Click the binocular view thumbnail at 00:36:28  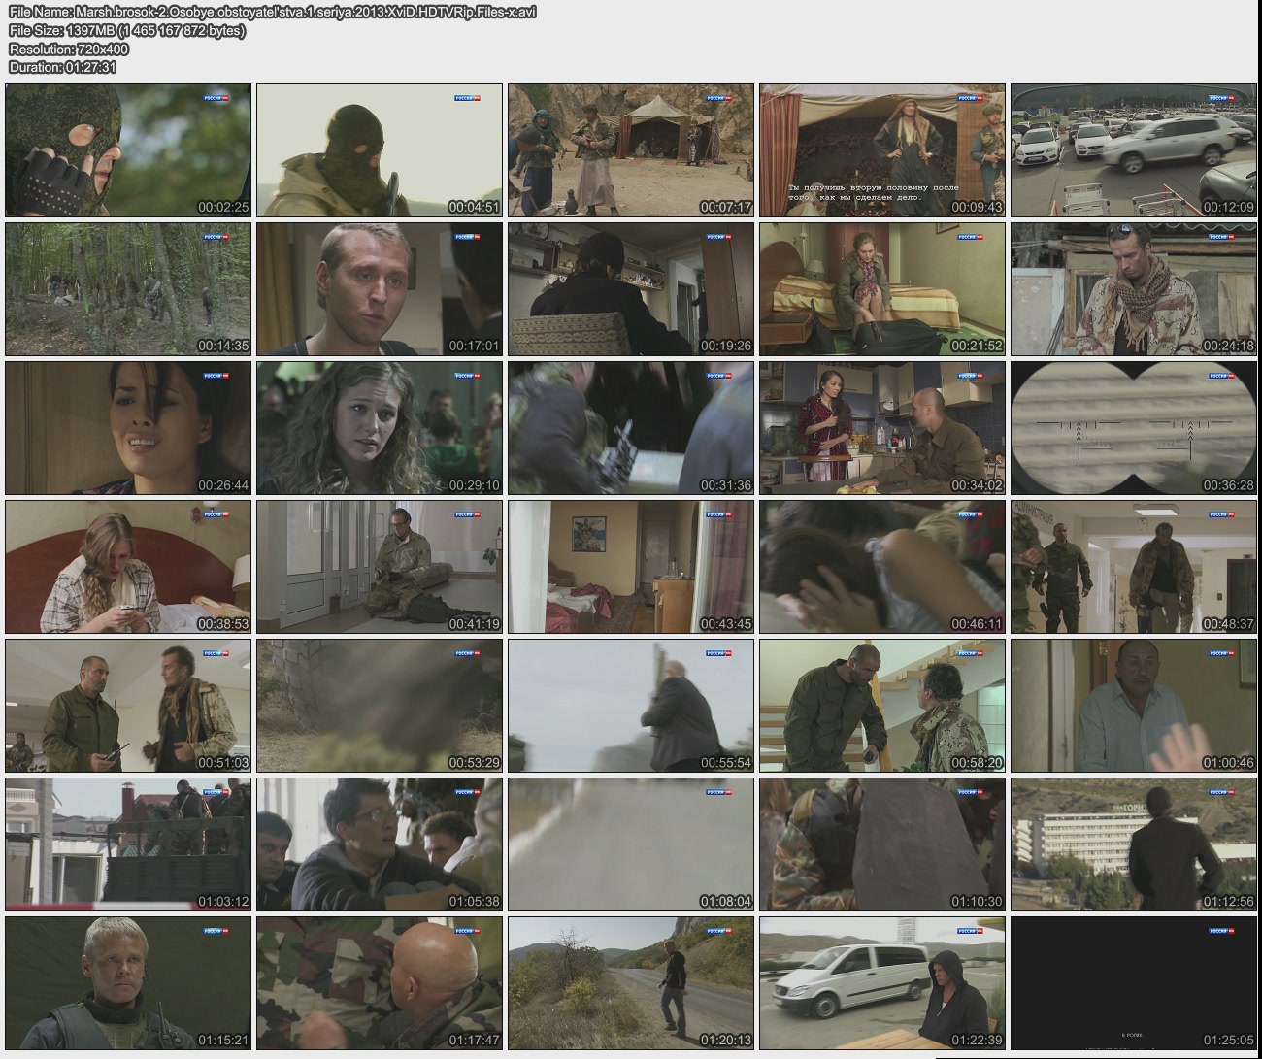point(1134,428)
